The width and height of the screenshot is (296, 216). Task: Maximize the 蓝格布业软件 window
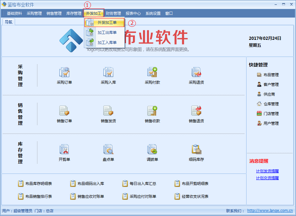[283, 4]
